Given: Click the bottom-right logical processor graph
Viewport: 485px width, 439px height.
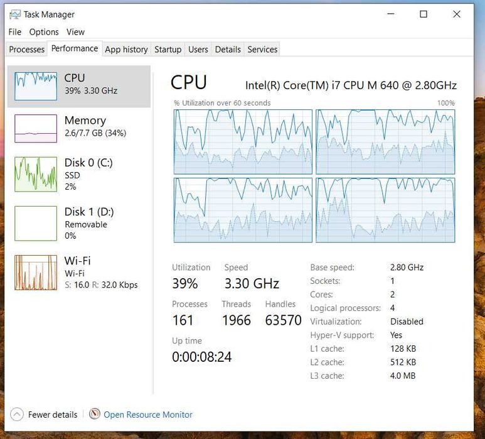Looking at the screenshot, I should (385, 210).
